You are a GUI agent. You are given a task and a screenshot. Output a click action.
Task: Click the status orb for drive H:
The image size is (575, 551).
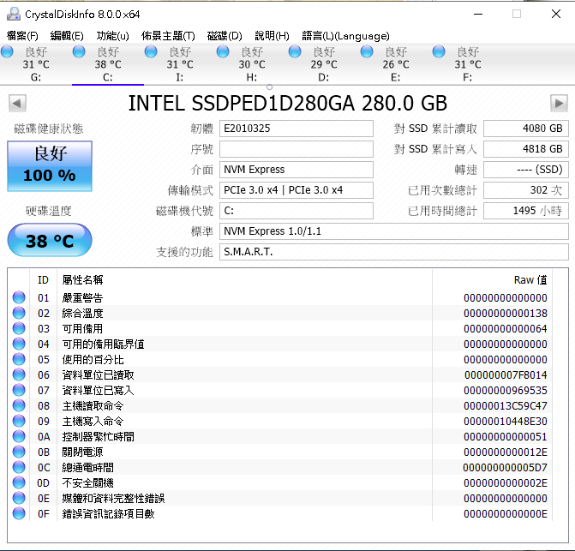223,51
